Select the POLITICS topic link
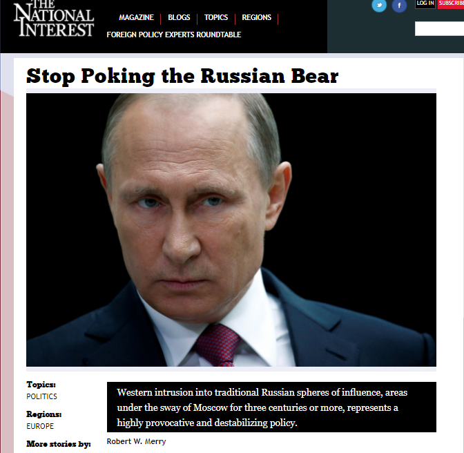464x453 pixels. [x=41, y=396]
